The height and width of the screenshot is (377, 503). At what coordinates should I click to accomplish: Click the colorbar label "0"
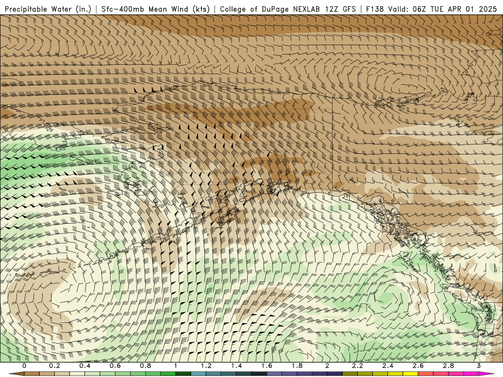(x=25, y=366)
